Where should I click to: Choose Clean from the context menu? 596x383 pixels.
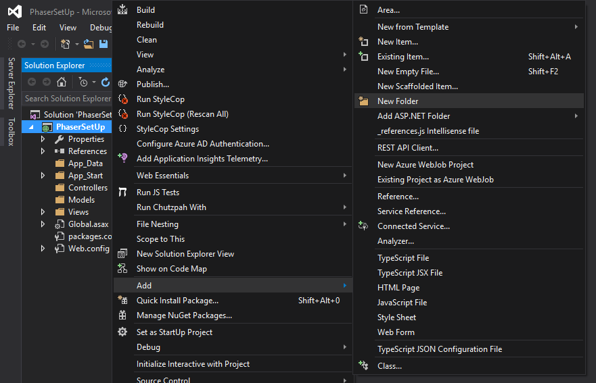point(233,39)
